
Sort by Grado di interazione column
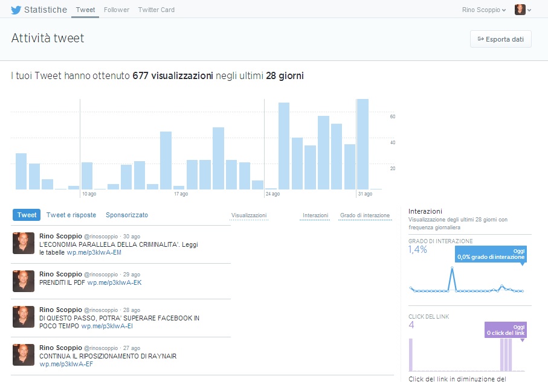pyautogui.click(x=365, y=215)
